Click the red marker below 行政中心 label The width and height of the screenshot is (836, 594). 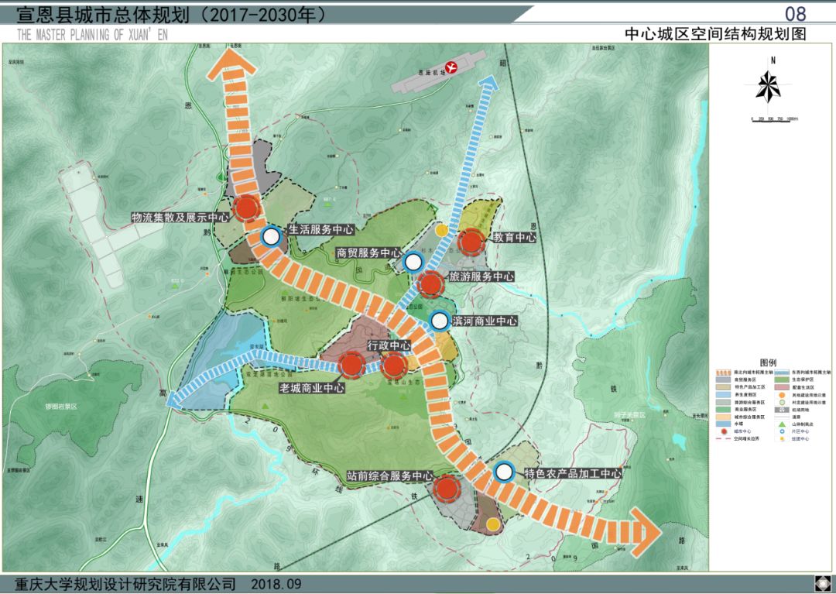point(394,366)
